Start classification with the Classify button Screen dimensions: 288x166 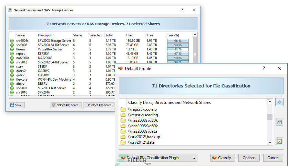[223, 158]
